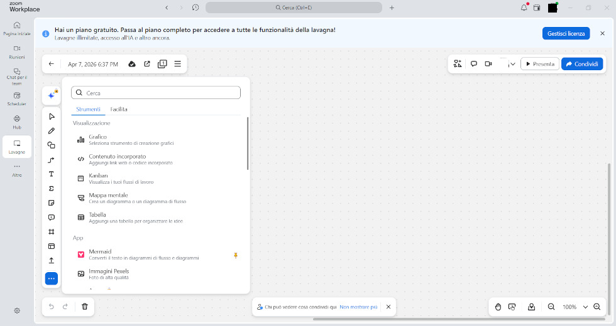Select the connector line tool

52,160
